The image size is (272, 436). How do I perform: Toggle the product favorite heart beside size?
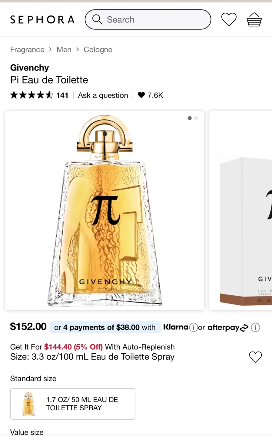tap(255, 357)
